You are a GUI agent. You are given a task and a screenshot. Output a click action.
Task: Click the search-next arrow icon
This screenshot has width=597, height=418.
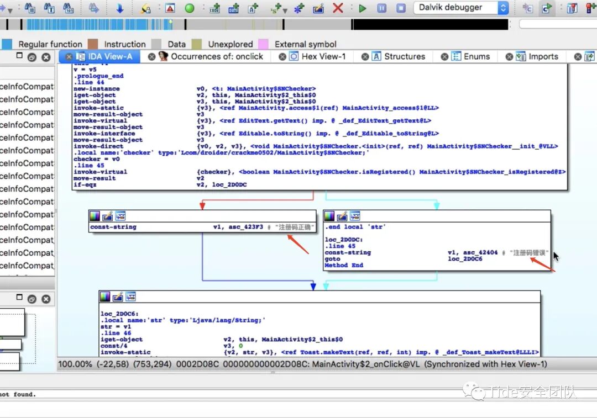93,8
